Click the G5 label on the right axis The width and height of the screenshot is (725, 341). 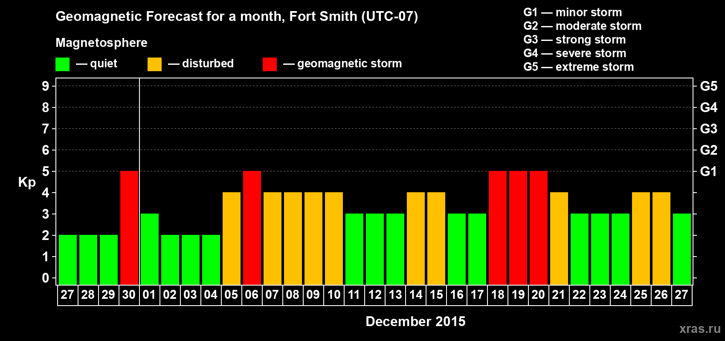click(709, 86)
